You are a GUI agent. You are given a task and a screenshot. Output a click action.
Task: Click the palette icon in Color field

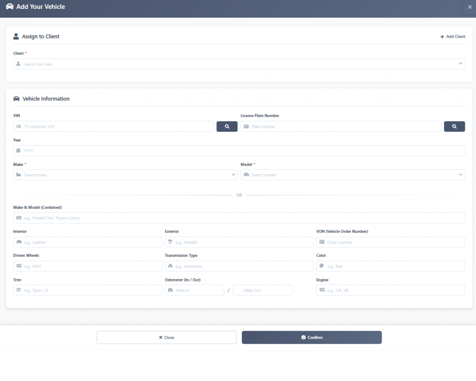pyautogui.click(x=322, y=266)
